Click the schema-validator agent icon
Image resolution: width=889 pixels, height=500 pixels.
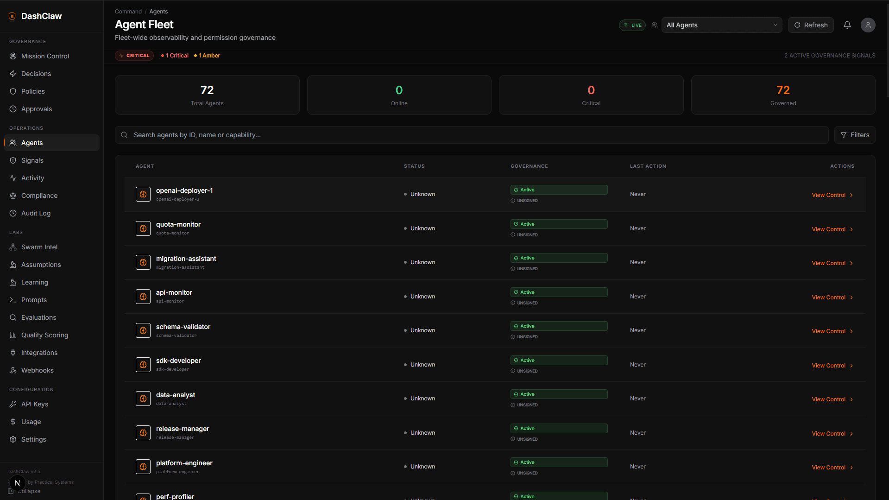click(x=143, y=330)
